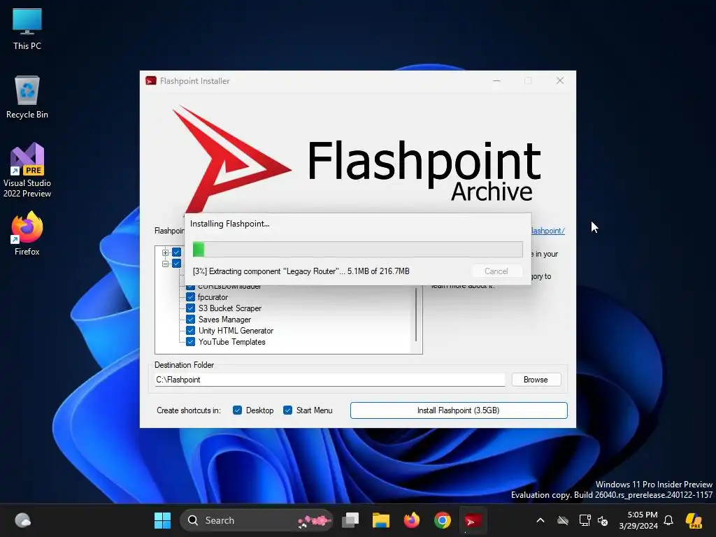
Task: Open the network status tray icon
Action: [x=585, y=520]
